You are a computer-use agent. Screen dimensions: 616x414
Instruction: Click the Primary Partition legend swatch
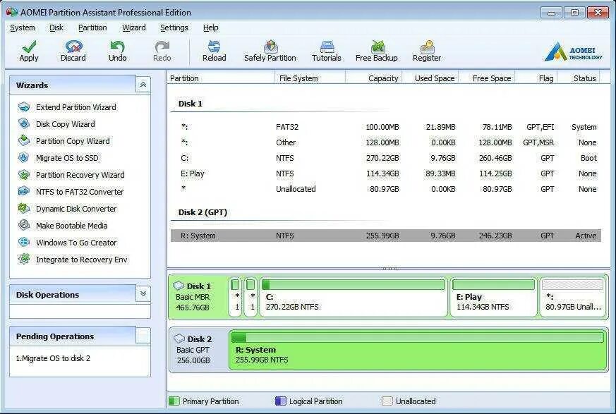[174, 401]
